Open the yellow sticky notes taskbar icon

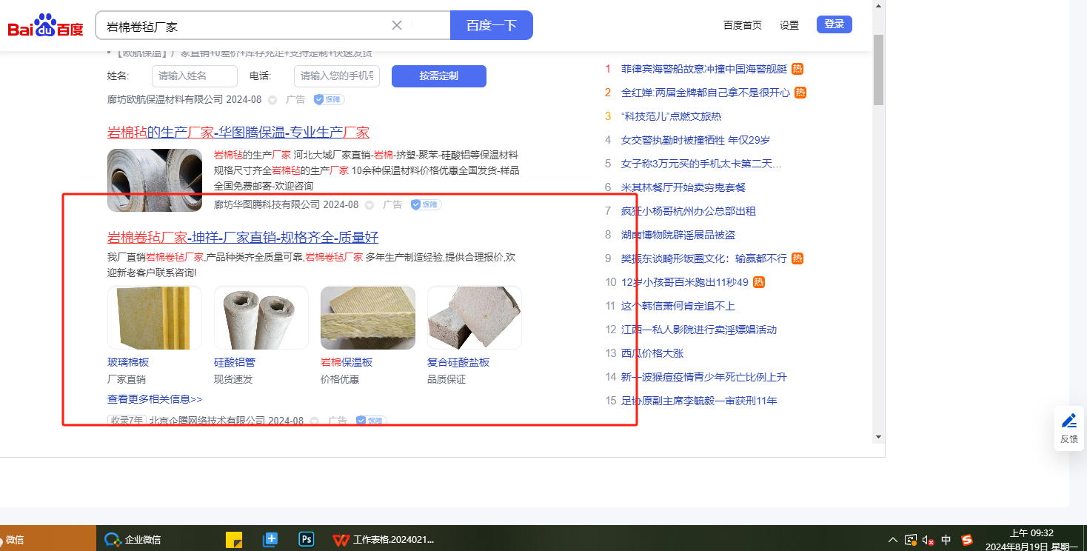click(x=234, y=539)
